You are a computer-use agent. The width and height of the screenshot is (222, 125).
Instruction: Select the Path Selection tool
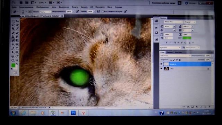point(13,52)
